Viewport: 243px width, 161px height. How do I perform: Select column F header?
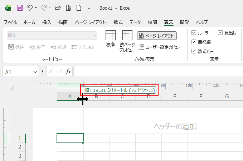click(201, 97)
